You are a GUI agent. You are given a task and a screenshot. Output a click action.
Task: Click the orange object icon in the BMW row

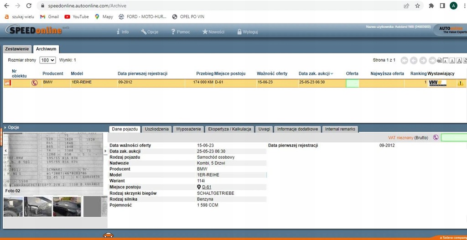coord(7,83)
